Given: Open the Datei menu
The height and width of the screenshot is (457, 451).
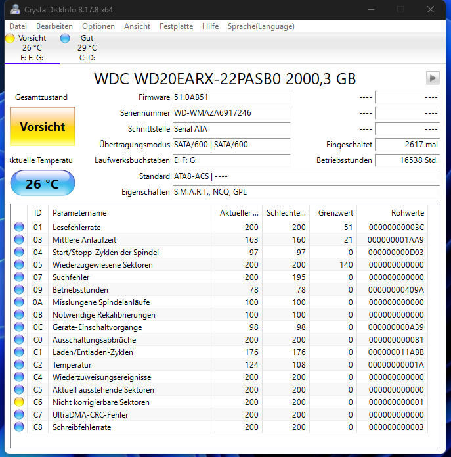Looking at the screenshot, I should point(18,26).
